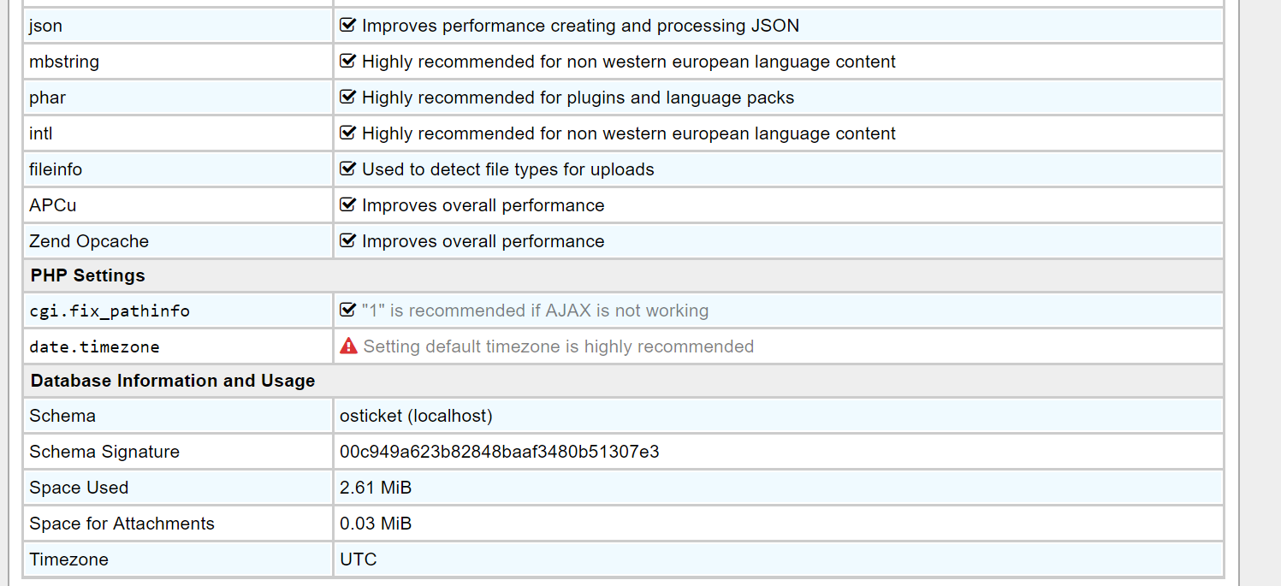Click the checkmark icon next to fileinfo
This screenshot has width=1281, height=586.
coord(347,169)
